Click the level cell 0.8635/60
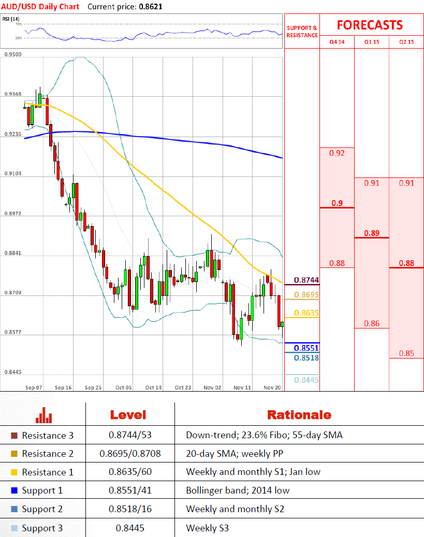The height and width of the screenshot is (537, 424). click(130, 472)
